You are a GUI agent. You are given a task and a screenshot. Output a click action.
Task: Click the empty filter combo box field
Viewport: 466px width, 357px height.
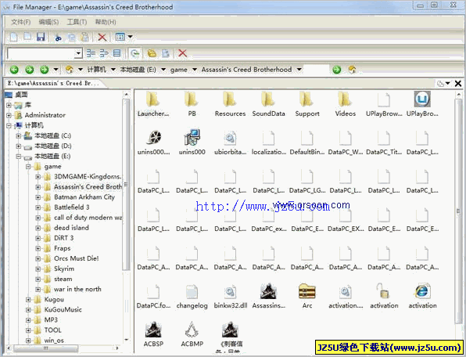tap(41, 53)
